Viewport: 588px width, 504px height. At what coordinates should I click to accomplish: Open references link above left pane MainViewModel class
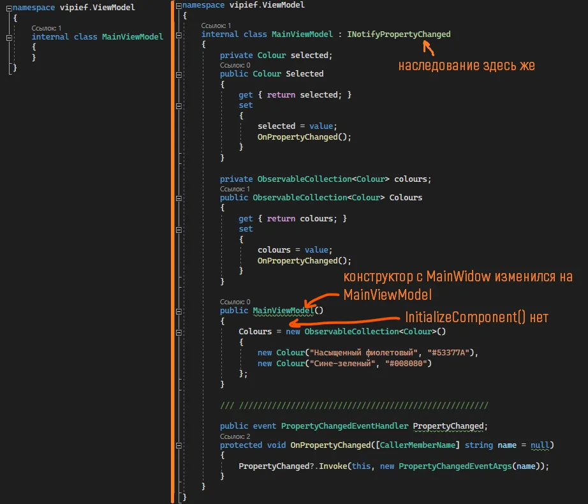point(46,28)
